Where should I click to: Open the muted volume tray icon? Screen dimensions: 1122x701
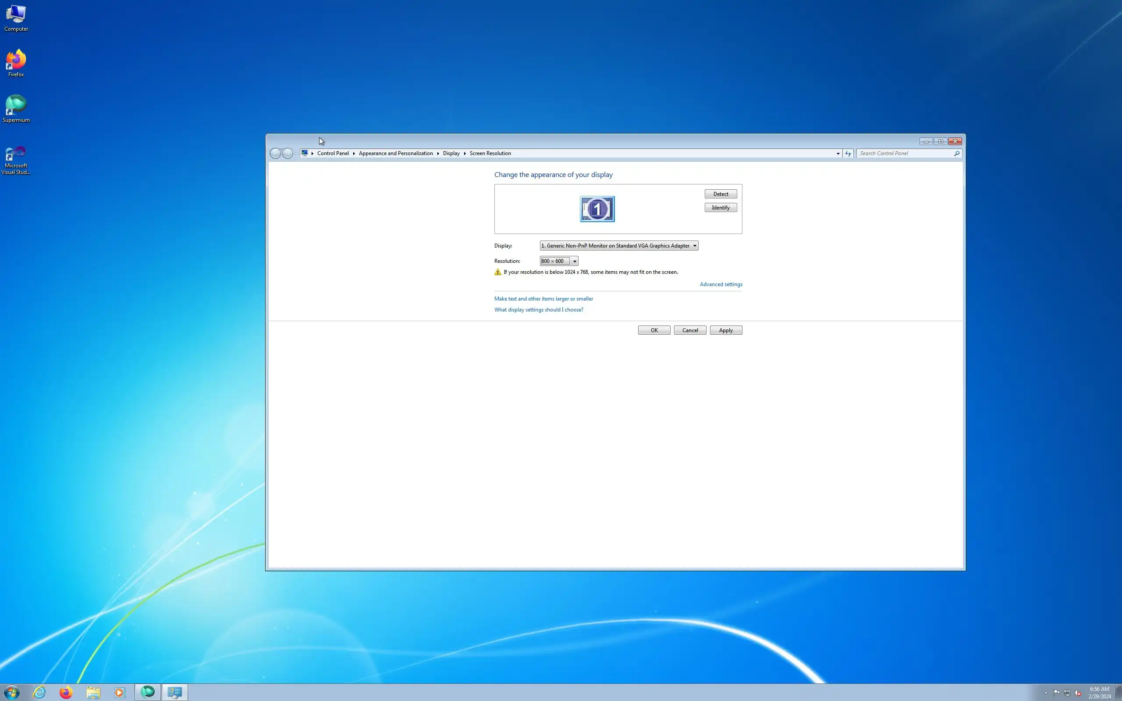pyautogui.click(x=1077, y=693)
